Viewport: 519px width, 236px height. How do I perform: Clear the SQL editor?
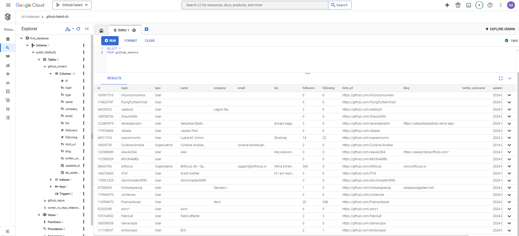[150, 41]
